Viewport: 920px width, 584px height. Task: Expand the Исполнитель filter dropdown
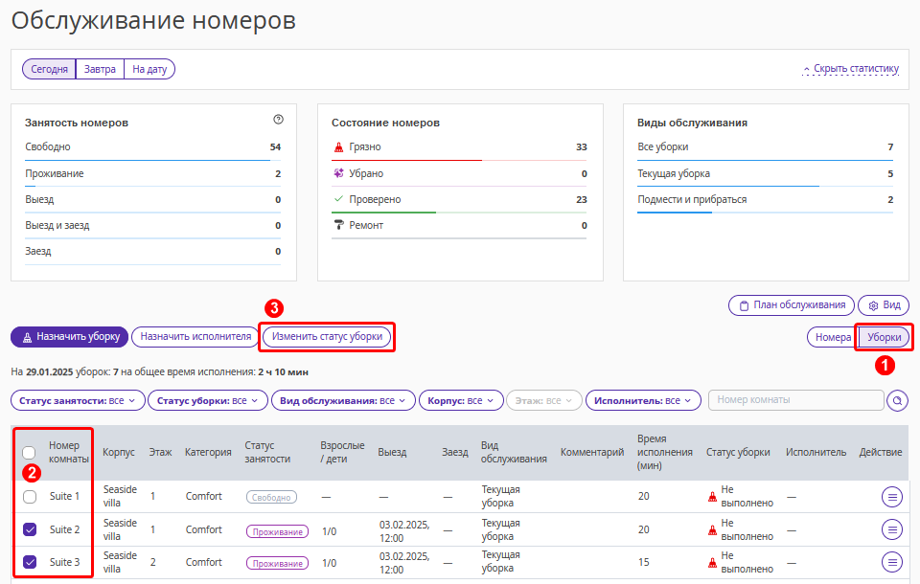point(643,401)
